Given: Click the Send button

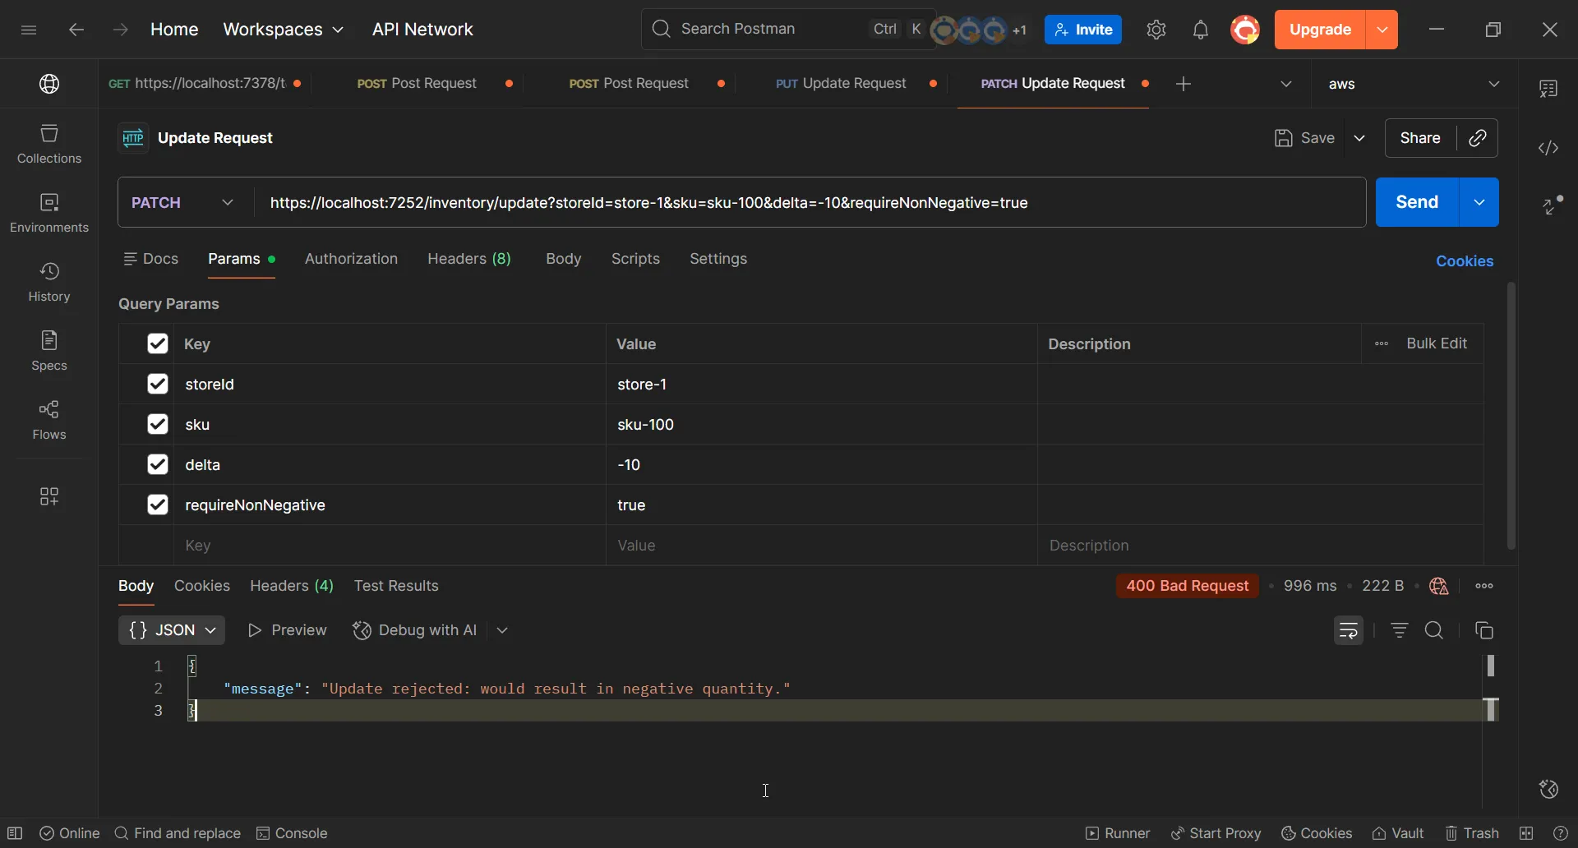Looking at the screenshot, I should [x=1416, y=202].
